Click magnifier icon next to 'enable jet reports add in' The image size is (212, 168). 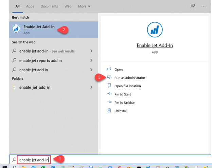[14, 60]
